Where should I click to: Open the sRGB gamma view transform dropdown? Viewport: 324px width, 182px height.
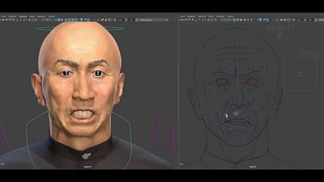[154, 20]
